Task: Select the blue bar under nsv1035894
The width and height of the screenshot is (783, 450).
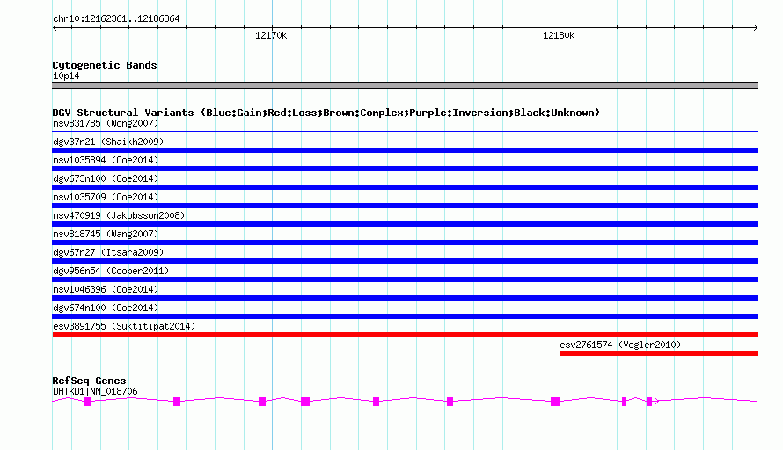Action: click(405, 169)
